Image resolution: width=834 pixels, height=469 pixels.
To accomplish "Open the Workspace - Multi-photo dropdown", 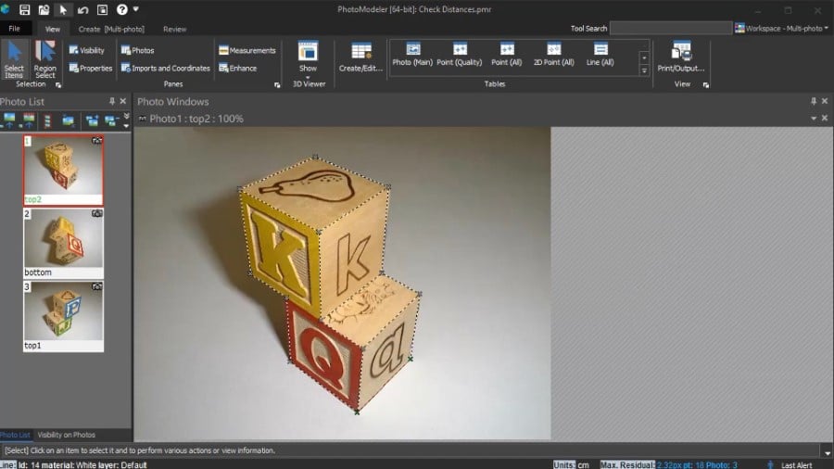I will (x=782, y=28).
